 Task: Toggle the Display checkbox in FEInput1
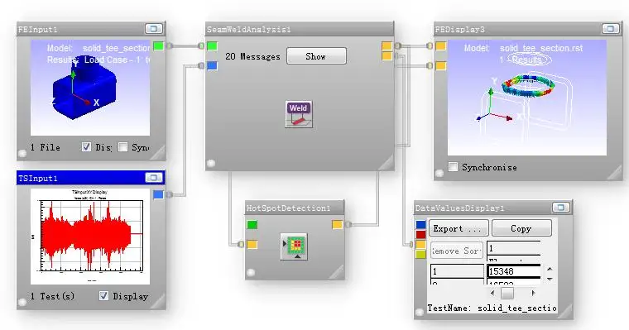tap(86, 147)
